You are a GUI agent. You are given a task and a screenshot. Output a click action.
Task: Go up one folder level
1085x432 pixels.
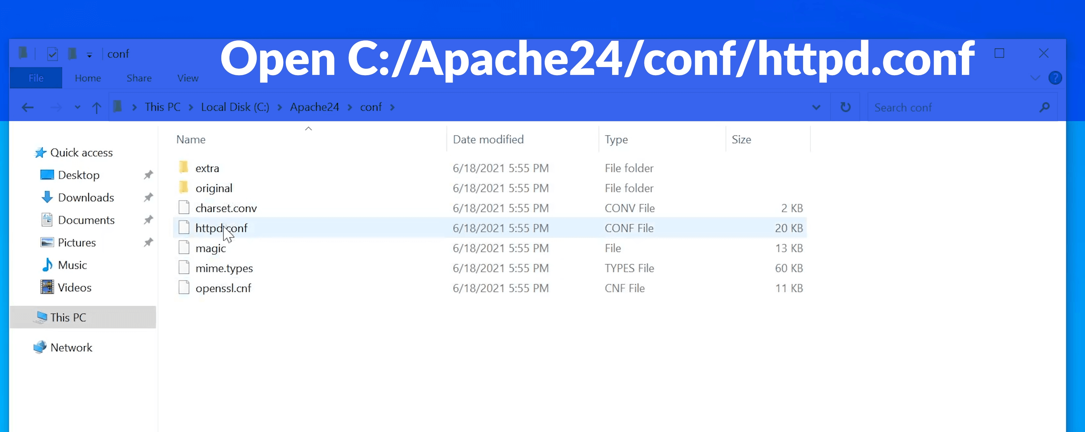(x=96, y=108)
